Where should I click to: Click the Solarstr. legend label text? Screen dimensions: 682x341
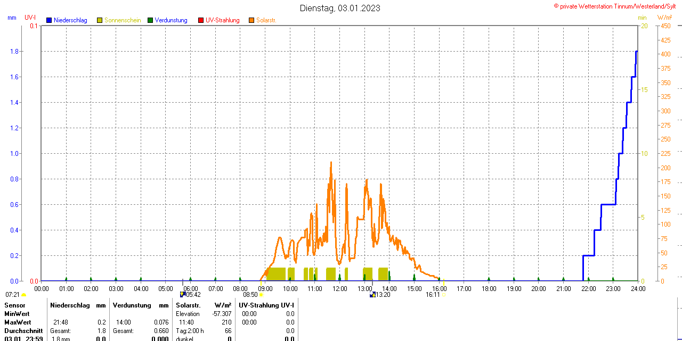coord(266,20)
